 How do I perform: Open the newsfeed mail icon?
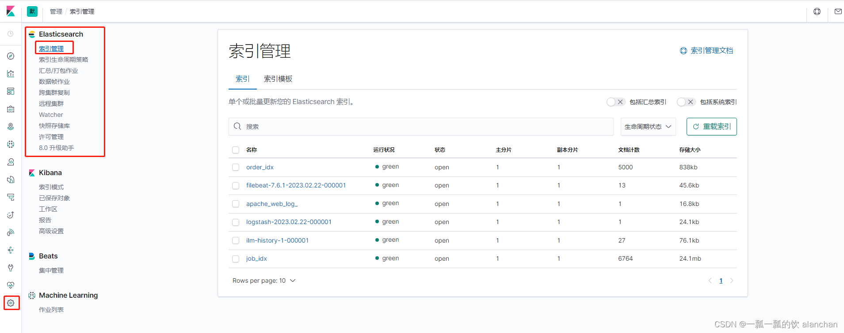pos(838,11)
